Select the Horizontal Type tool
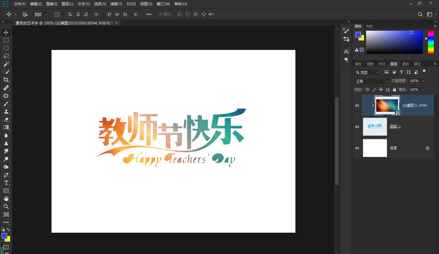The image size is (439, 254). (x=6, y=183)
